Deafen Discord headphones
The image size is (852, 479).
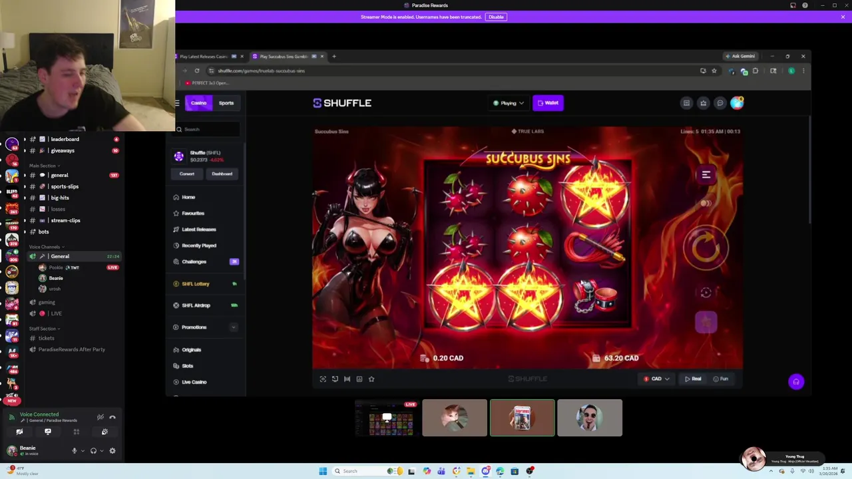(x=93, y=450)
